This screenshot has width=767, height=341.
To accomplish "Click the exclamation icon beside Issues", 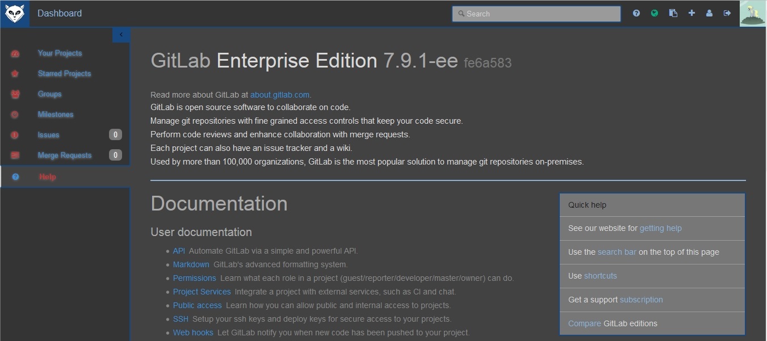I will (15, 135).
